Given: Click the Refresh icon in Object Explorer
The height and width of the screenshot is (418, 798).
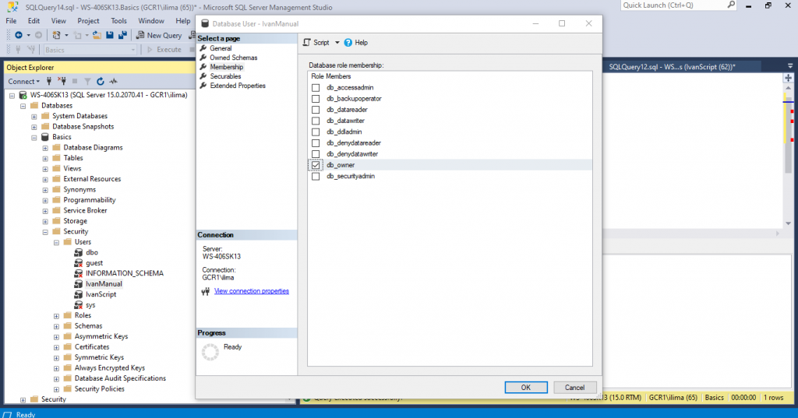Looking at the screenshot, I should click(101, 82).
